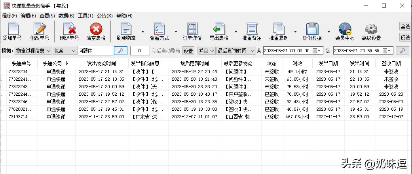Click the 467.03小时 duration cell

pyautogui.click(x=298, y=117)
